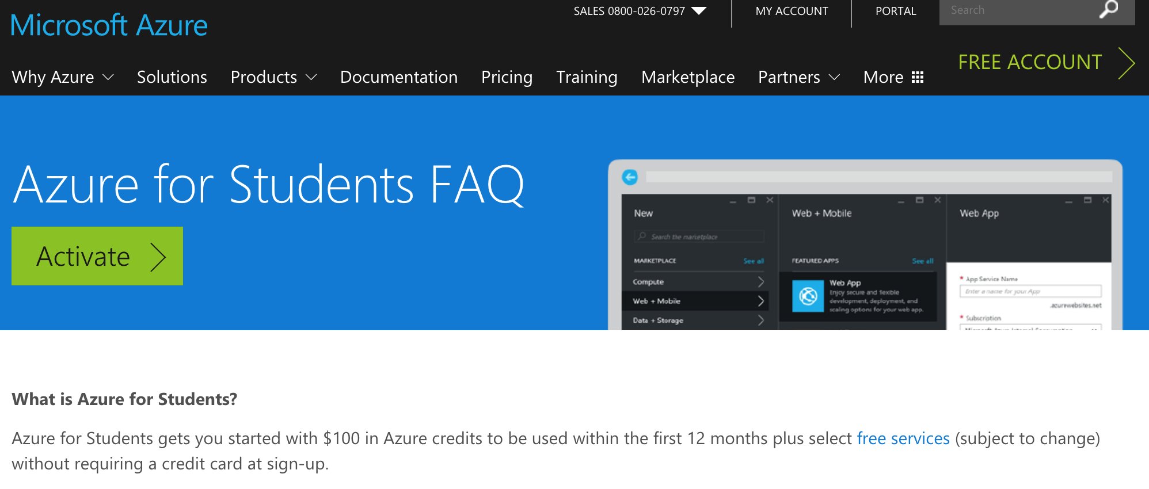Click the green Activate button

[97, 256]
